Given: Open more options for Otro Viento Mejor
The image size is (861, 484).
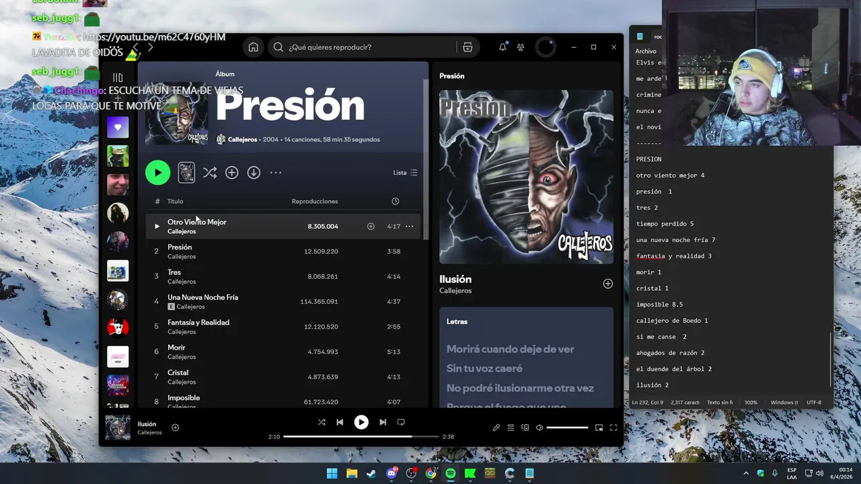Looking at the screenshot, I should pos(409,227).
